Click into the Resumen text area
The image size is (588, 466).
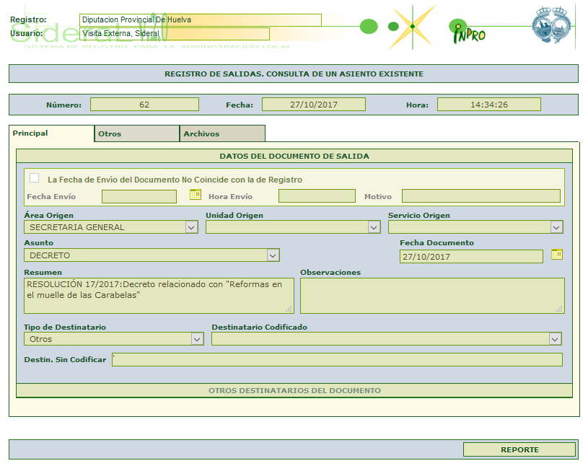pyautogui.click(x=159, y=296)
